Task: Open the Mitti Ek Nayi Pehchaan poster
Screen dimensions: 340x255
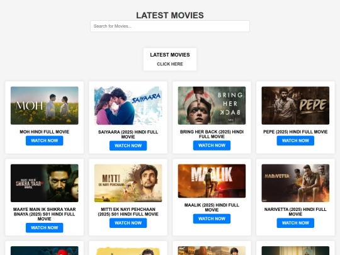Action: click(x=128, y=183)
